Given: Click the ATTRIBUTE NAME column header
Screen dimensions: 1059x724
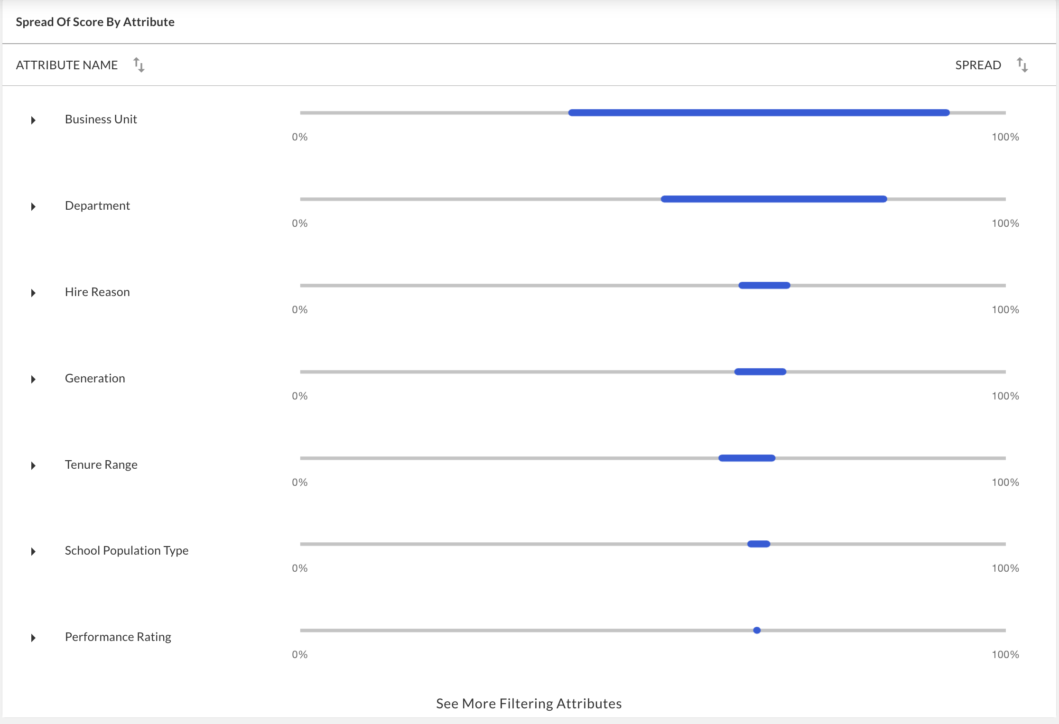Looking at the screenshot, I should pyautogui.click(x=67, y=65).
